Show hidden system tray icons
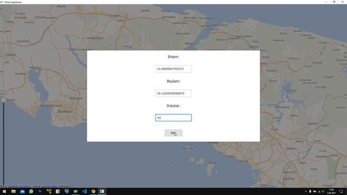Viewport: 347px width, 195px height. (306, 191)
